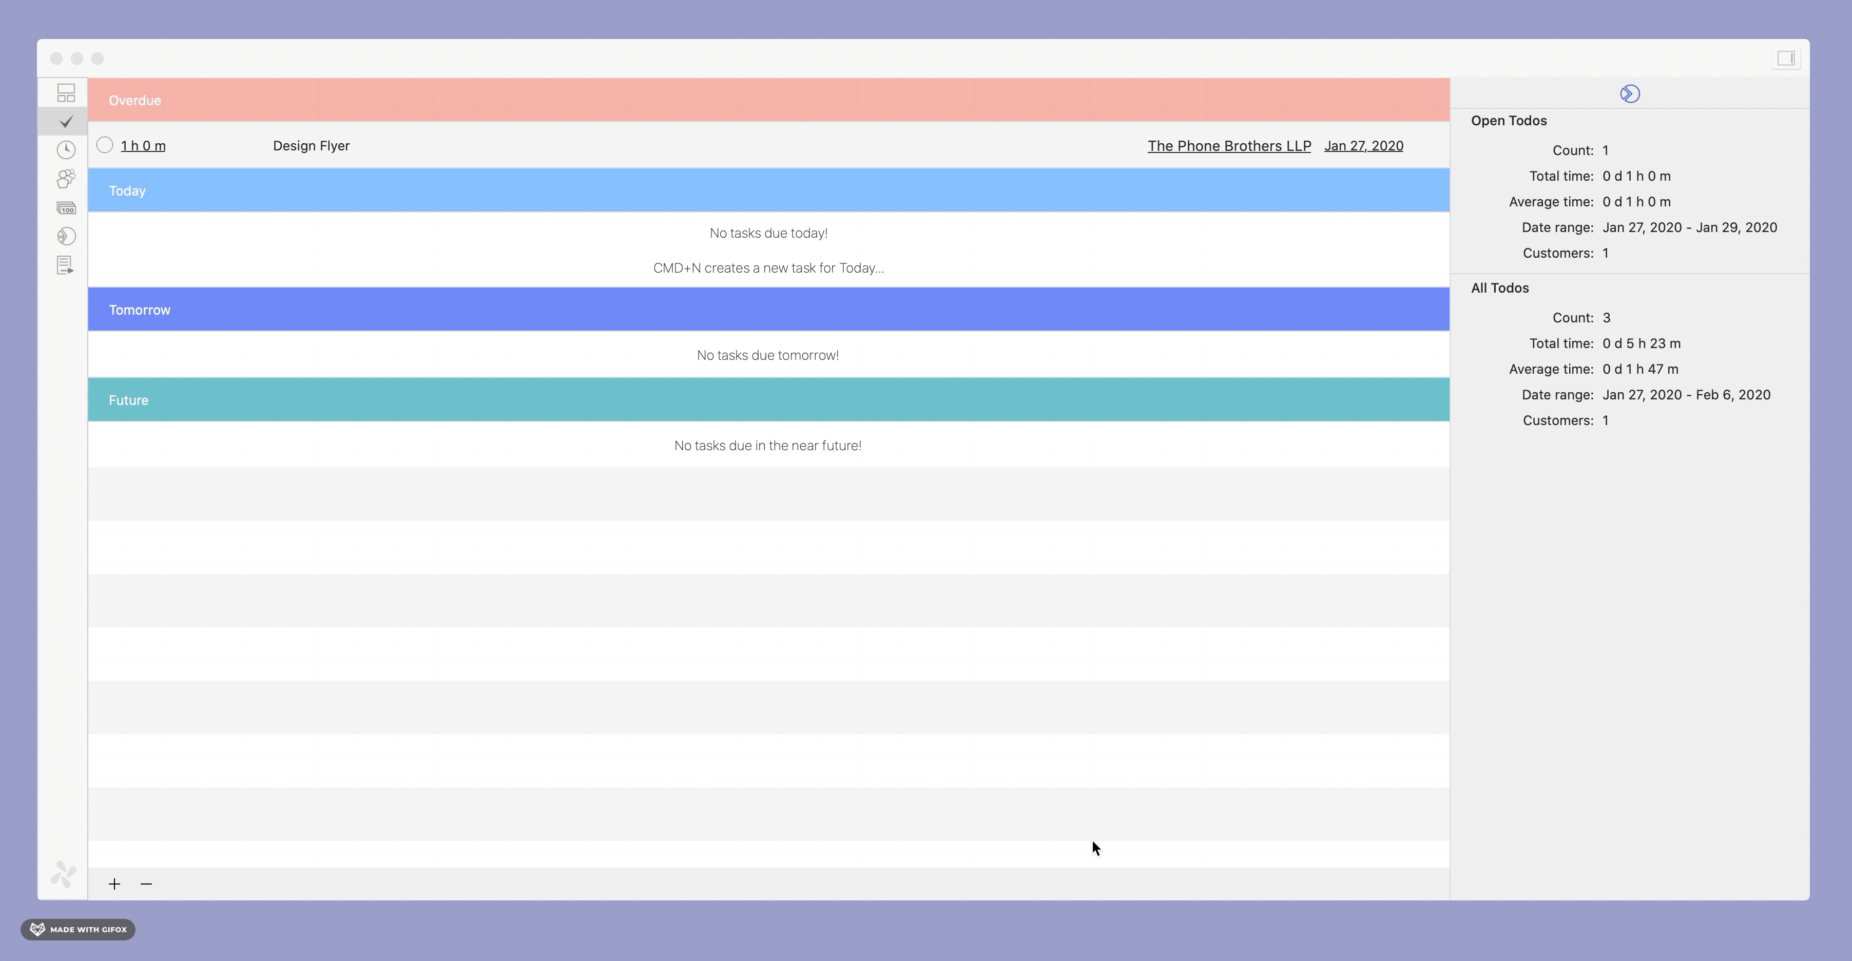
Task: Click the pinwheel logo at sidebar bottom
Action: 63,873
